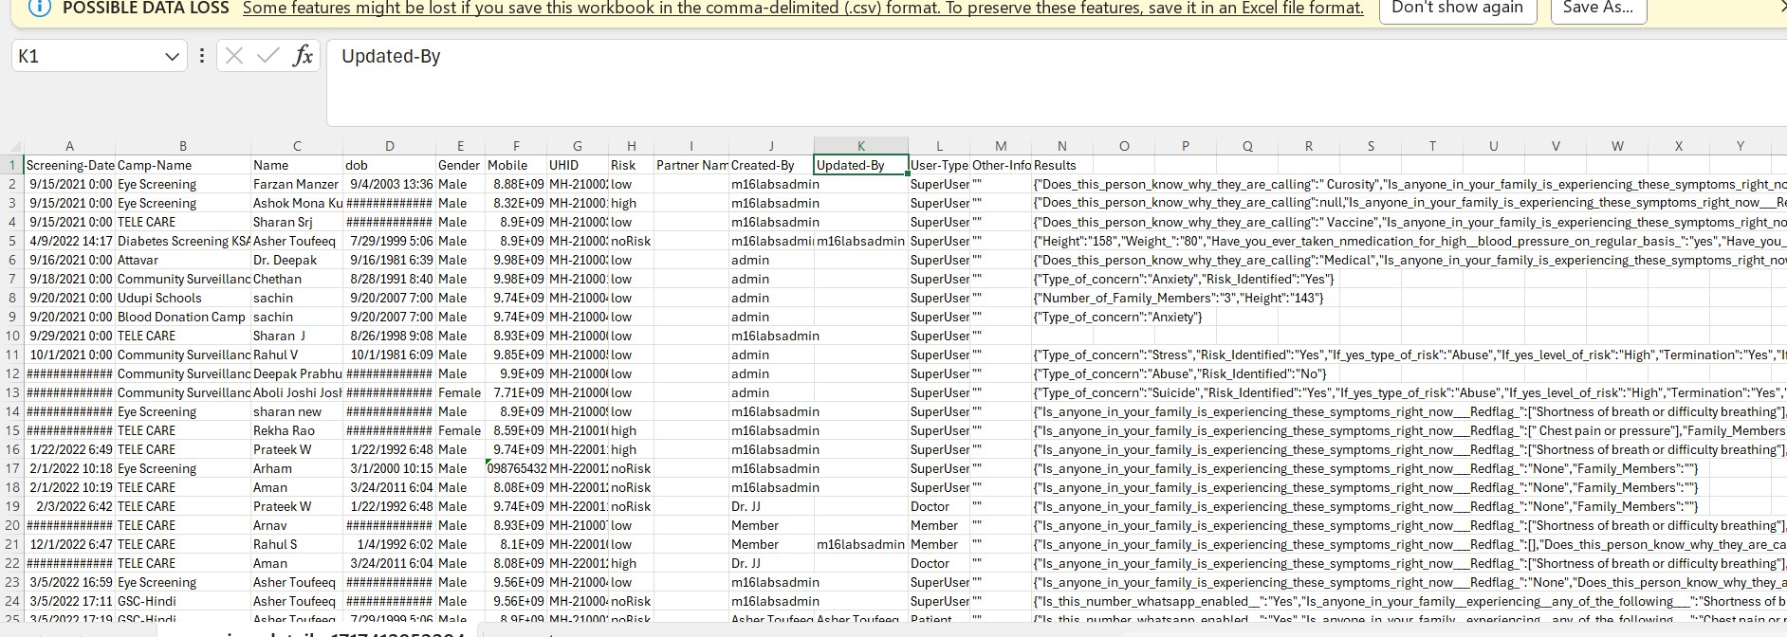Click the Member user-type cell in row 20
1787x637 pixels.
939,525
